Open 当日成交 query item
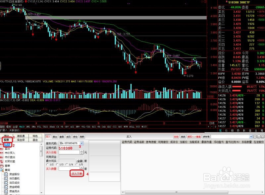Image resolution: width=265 pixels, height=195 pixels. pos(14,182)
